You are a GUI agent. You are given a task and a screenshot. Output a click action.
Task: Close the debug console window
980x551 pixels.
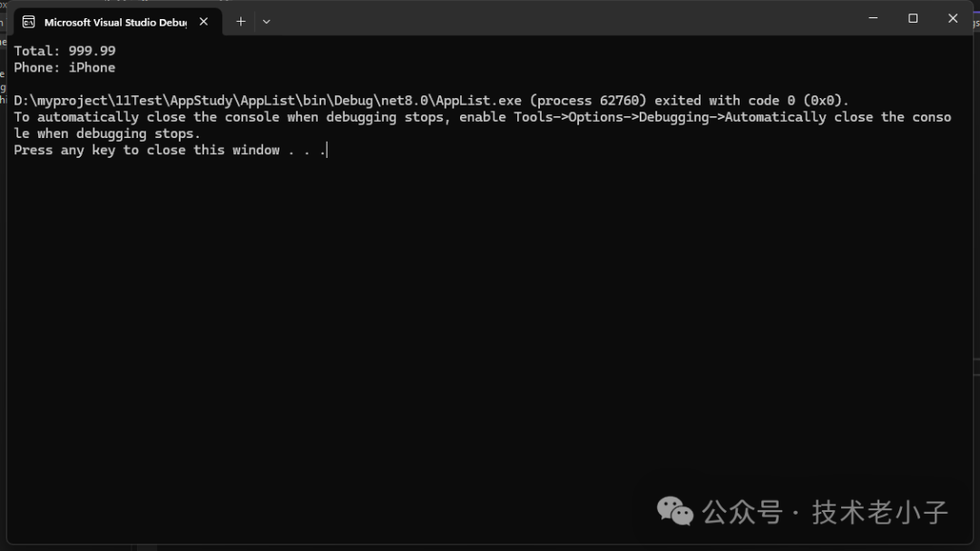953,18
